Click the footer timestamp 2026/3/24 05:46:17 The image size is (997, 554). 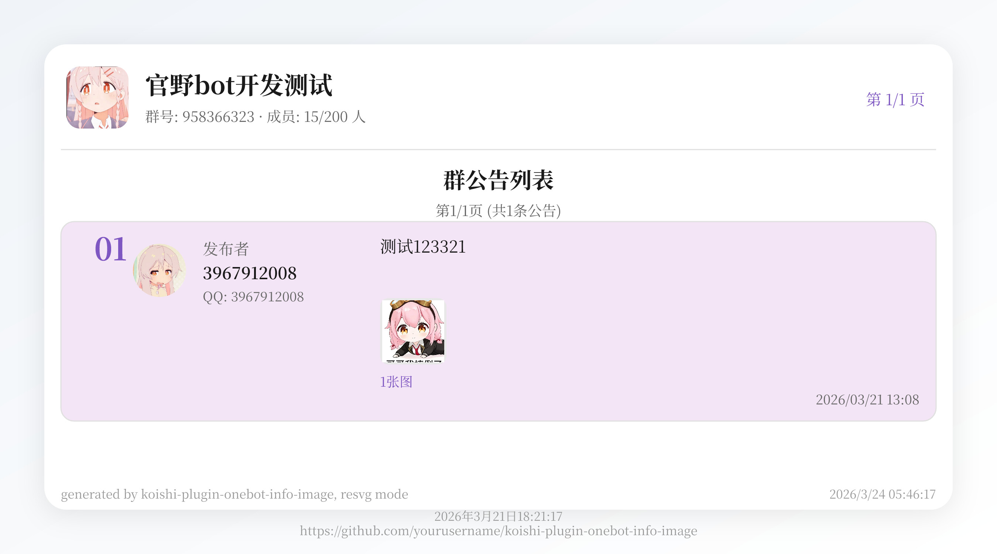[x=883, y=495]
